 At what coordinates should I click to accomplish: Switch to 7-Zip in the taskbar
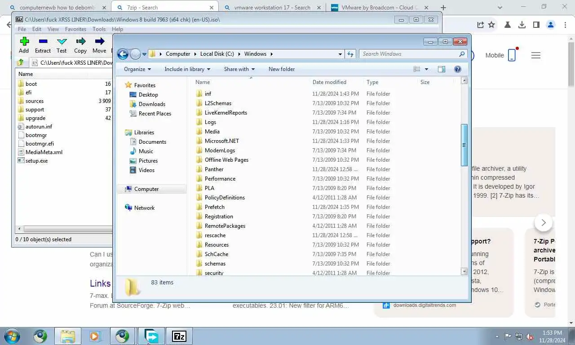click(x=179, y=336)
